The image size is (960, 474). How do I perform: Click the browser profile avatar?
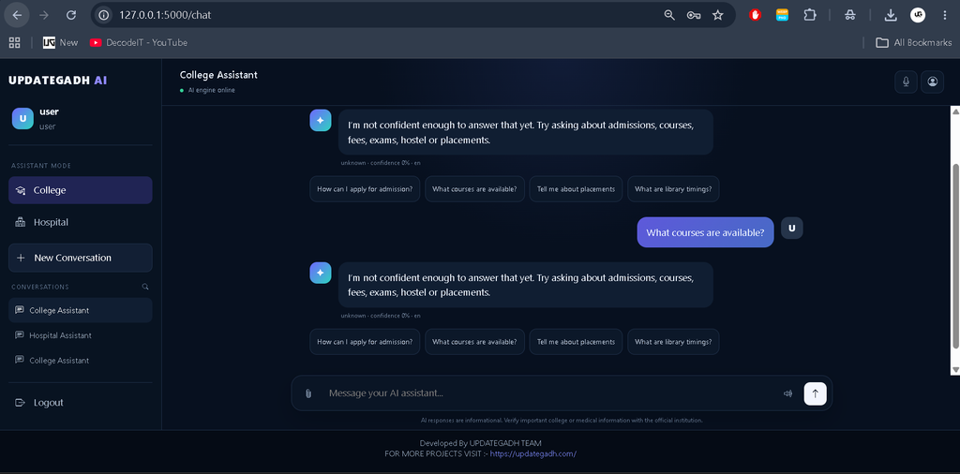pyautogui.click(x=917, y=15)
